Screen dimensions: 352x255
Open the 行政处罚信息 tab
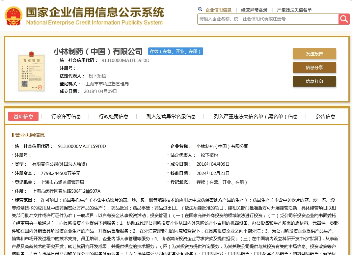pyautogui.click(x=114, y=116)
